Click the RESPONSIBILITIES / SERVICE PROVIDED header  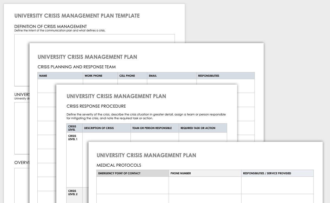[277, 173]
